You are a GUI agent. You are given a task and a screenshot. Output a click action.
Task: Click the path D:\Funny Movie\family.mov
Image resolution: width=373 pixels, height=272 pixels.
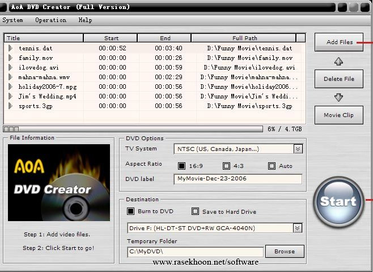pos(249,58)
